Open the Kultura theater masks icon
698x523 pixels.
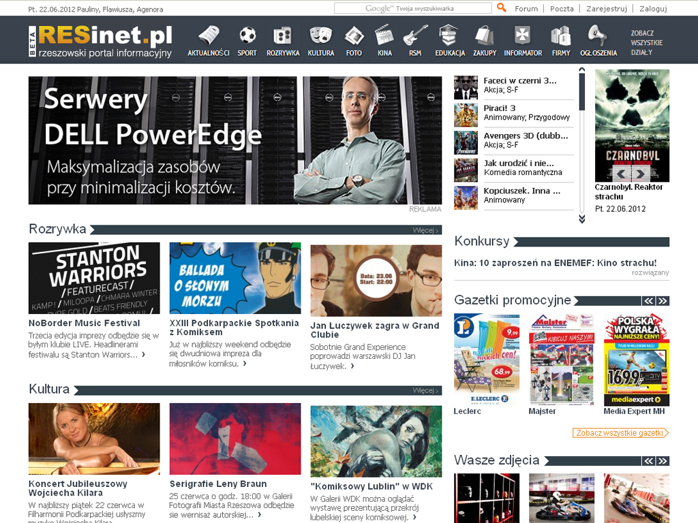point(320,35)
